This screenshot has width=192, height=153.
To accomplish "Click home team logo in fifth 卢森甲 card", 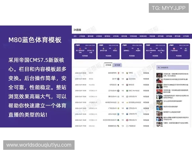I will tap(174, 48).
